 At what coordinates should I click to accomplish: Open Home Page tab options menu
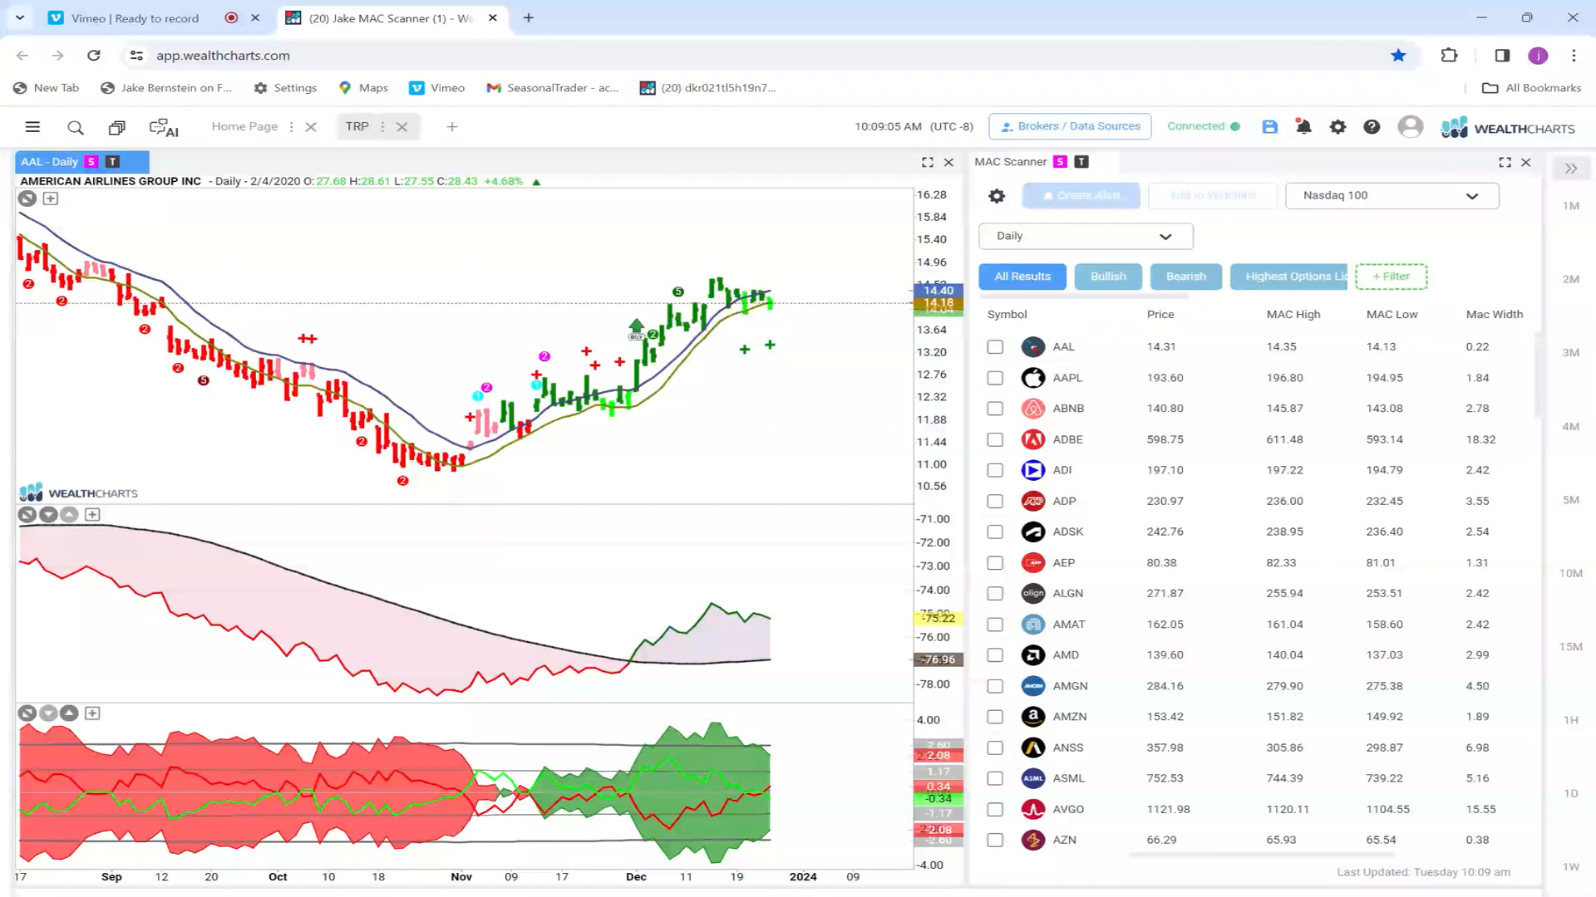[x=291, y=127]
